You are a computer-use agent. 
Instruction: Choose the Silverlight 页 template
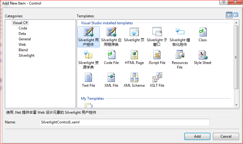pos(134,35)
